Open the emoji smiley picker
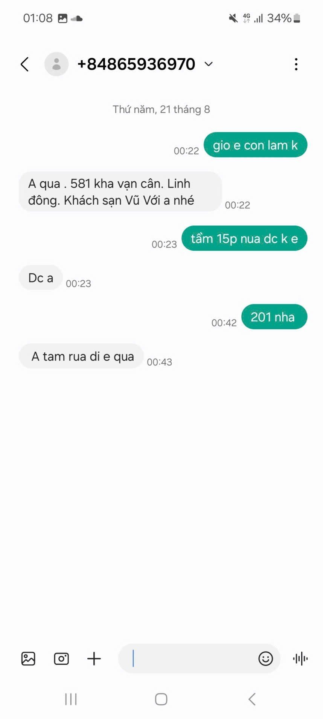This screenshot has width=323, height=719. click(266, 658)
